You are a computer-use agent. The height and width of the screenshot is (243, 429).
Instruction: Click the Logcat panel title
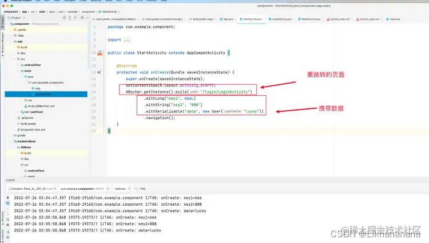10,180
